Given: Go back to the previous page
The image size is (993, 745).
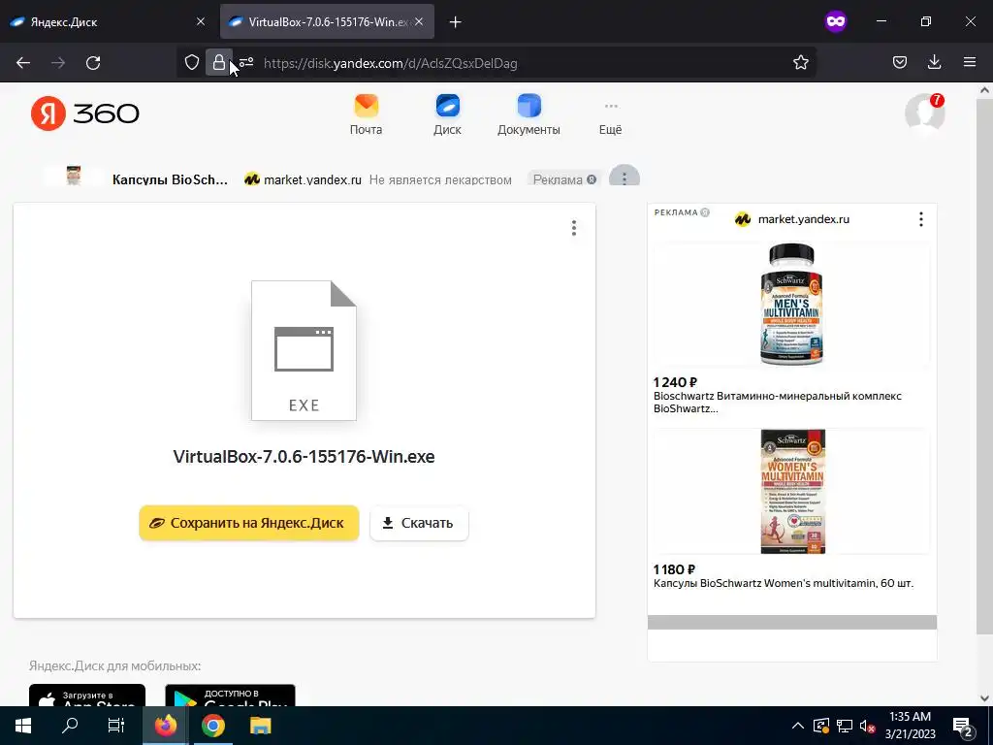Looking at the screenshot, I should (x=23, y=63).
